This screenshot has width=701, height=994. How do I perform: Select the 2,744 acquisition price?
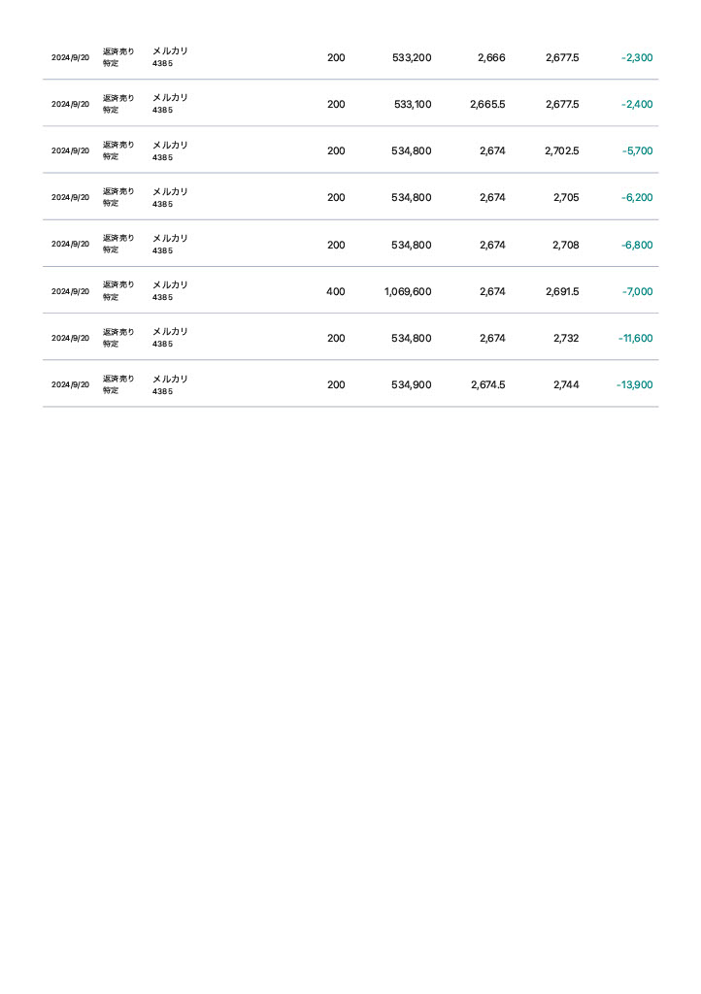point(566,385)
